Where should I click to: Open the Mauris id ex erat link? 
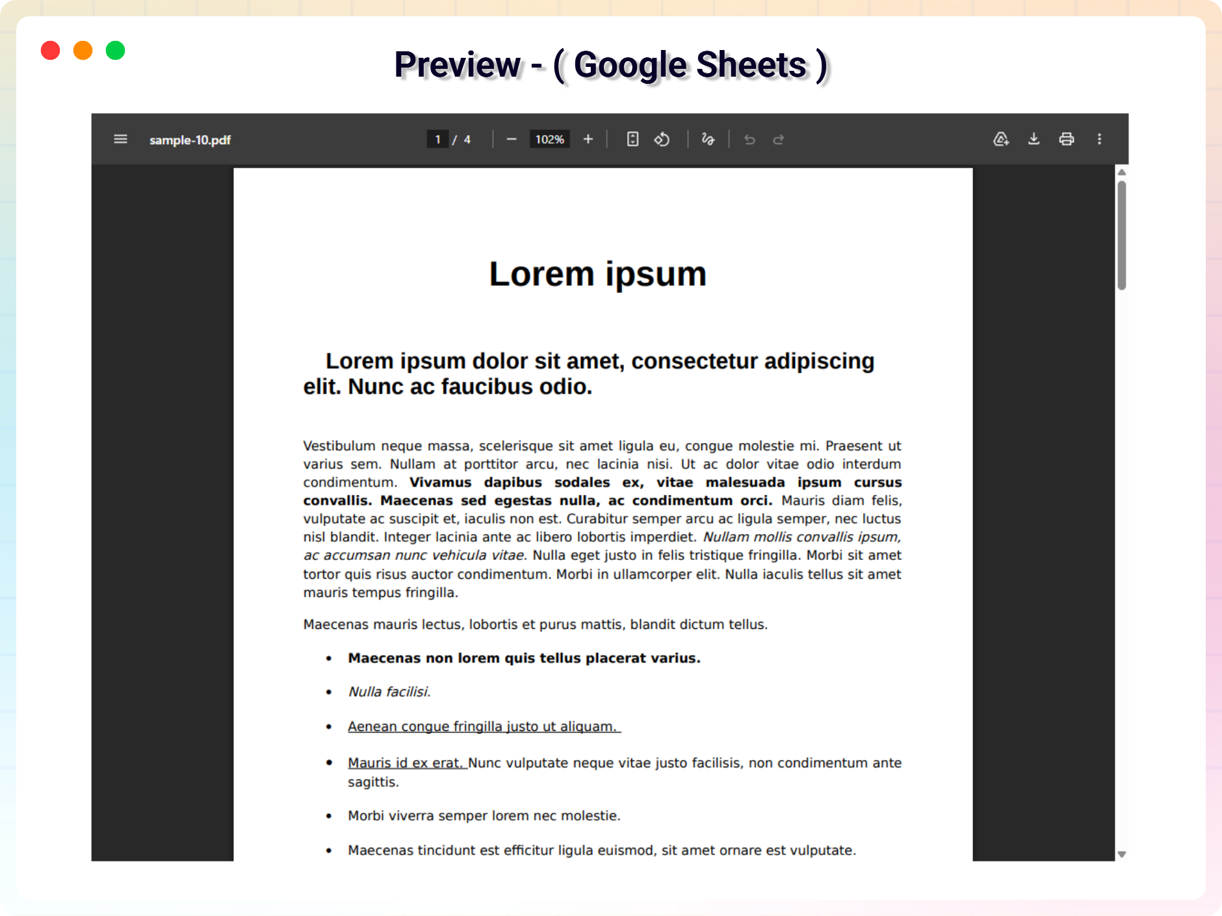[x=406, y=762]
